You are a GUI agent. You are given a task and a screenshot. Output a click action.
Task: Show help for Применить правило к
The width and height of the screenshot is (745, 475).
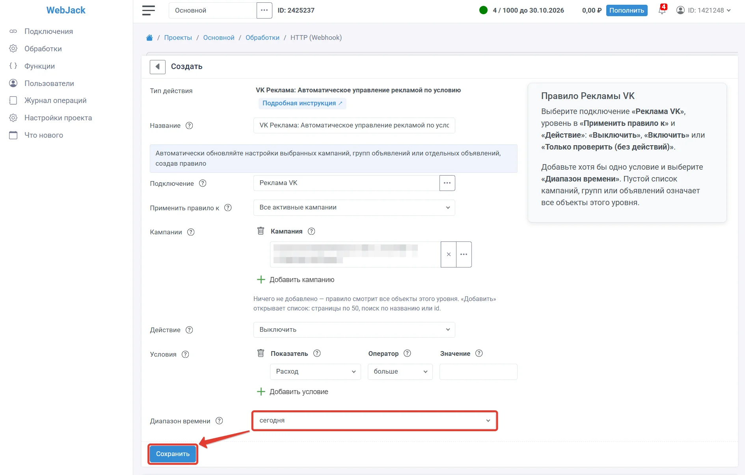click(x=228, y=208)
